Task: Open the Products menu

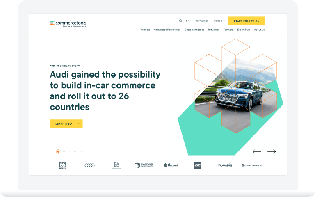Action: 145,30
